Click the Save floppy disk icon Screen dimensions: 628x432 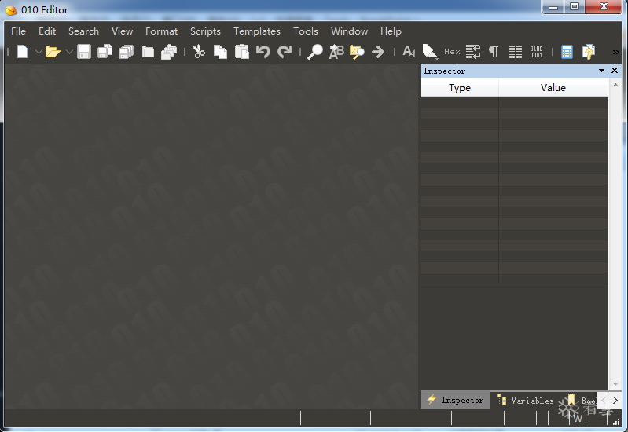83,52
